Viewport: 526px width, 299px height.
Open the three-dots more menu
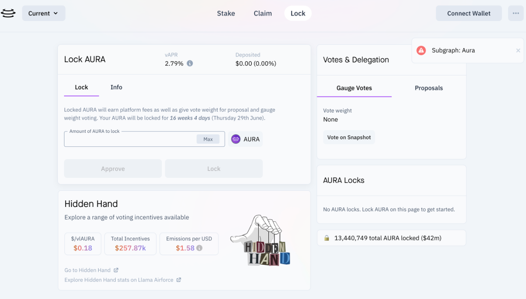point(516,13)
